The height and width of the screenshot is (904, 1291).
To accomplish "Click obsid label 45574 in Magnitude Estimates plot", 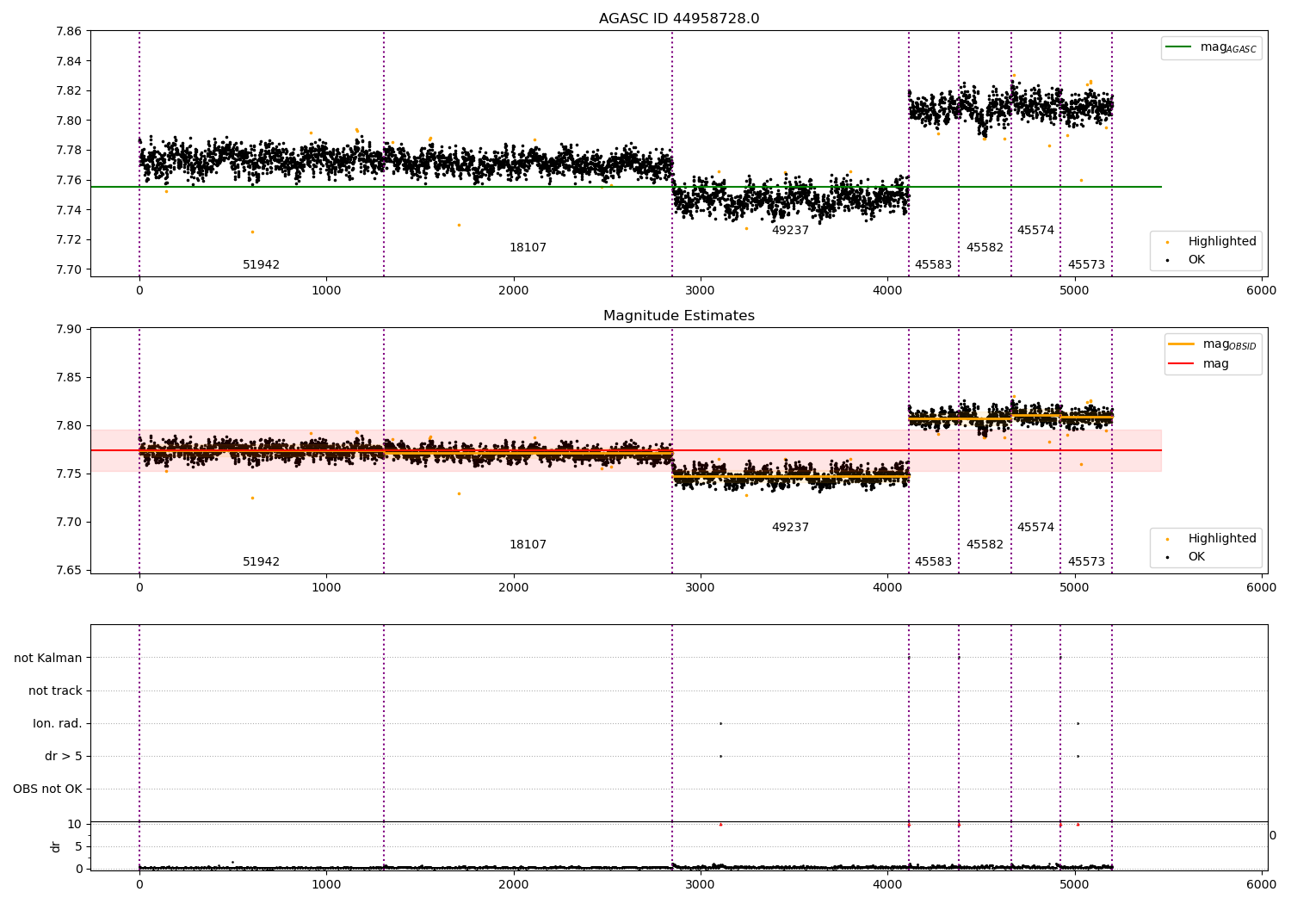I will tap(1035, 528).
